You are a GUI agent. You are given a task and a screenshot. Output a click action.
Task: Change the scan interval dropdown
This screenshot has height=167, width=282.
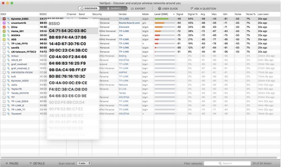point(84,163)
